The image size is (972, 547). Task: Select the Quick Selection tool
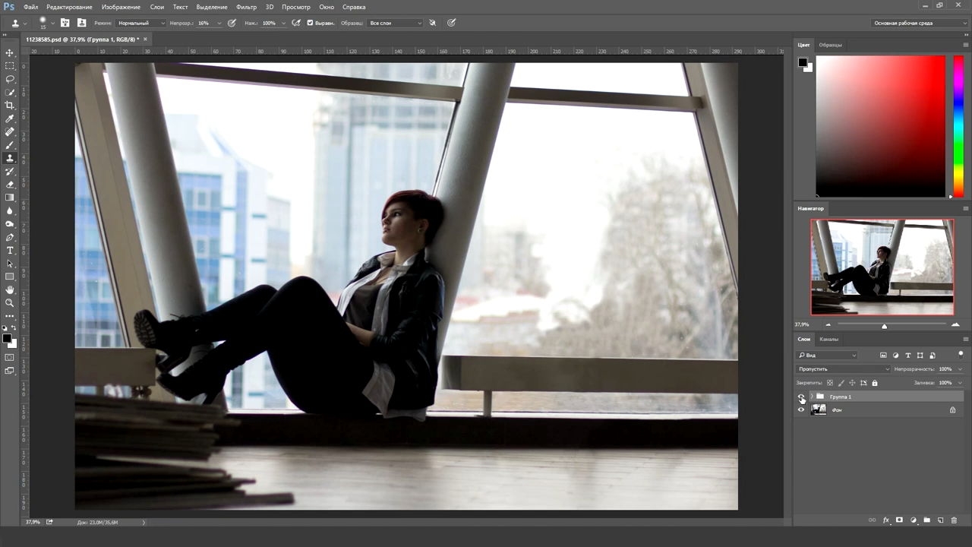coord(10,93)
